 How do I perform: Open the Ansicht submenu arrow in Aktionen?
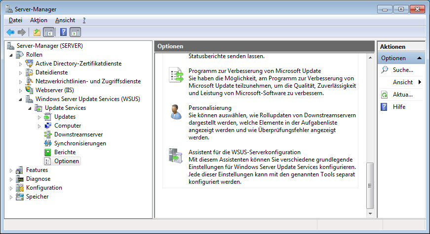click(420, 82)
